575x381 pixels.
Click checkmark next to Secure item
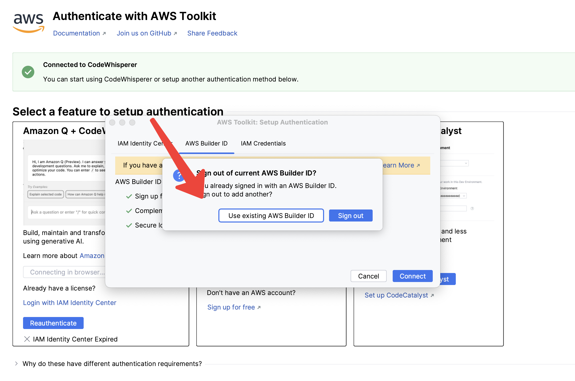[129, 225]
